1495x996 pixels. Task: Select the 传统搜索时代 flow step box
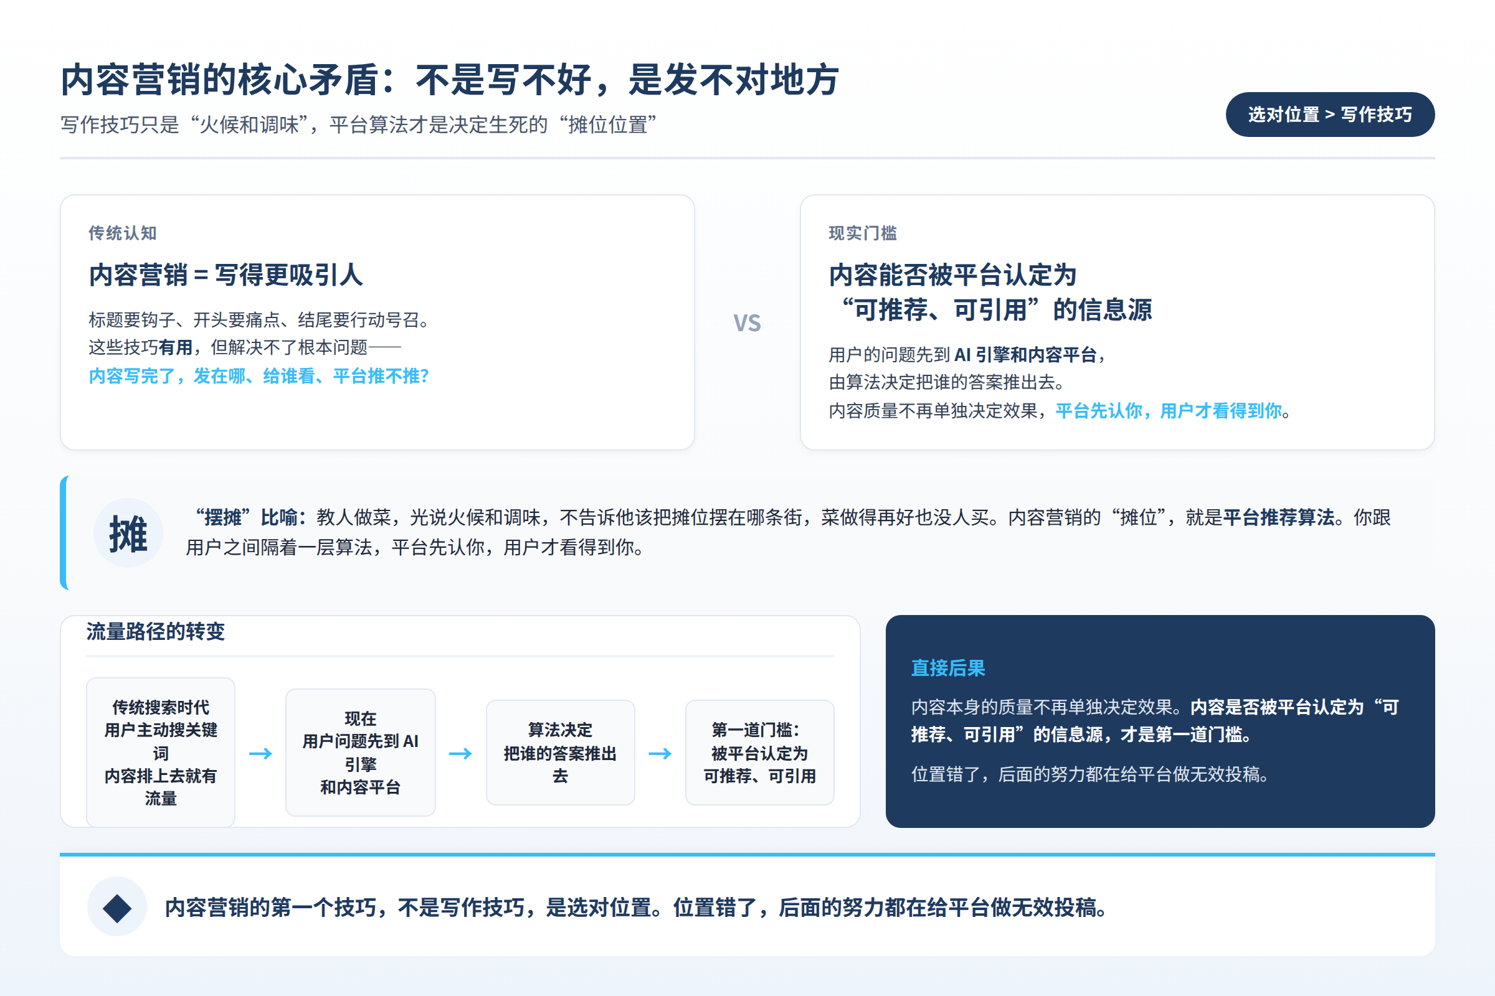pos(161,753)
